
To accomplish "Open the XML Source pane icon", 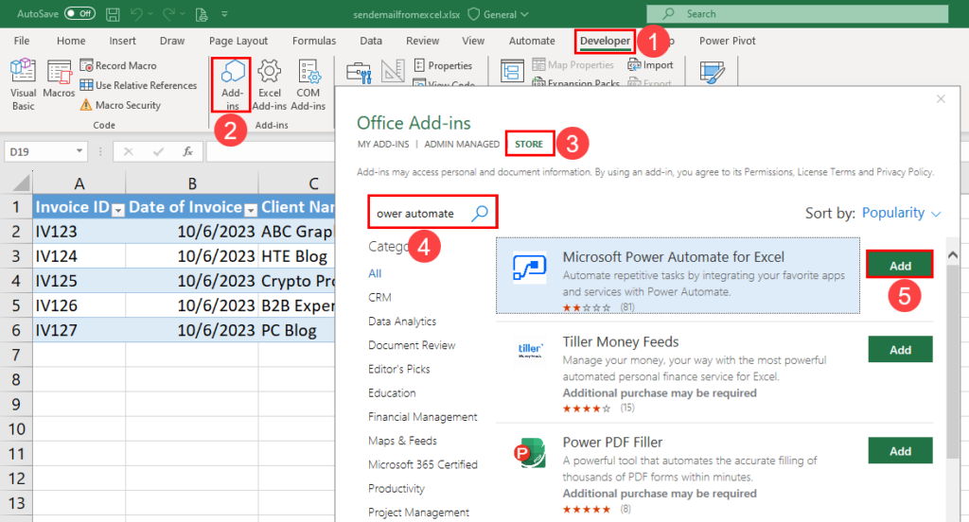I will [x=512, y=71].
